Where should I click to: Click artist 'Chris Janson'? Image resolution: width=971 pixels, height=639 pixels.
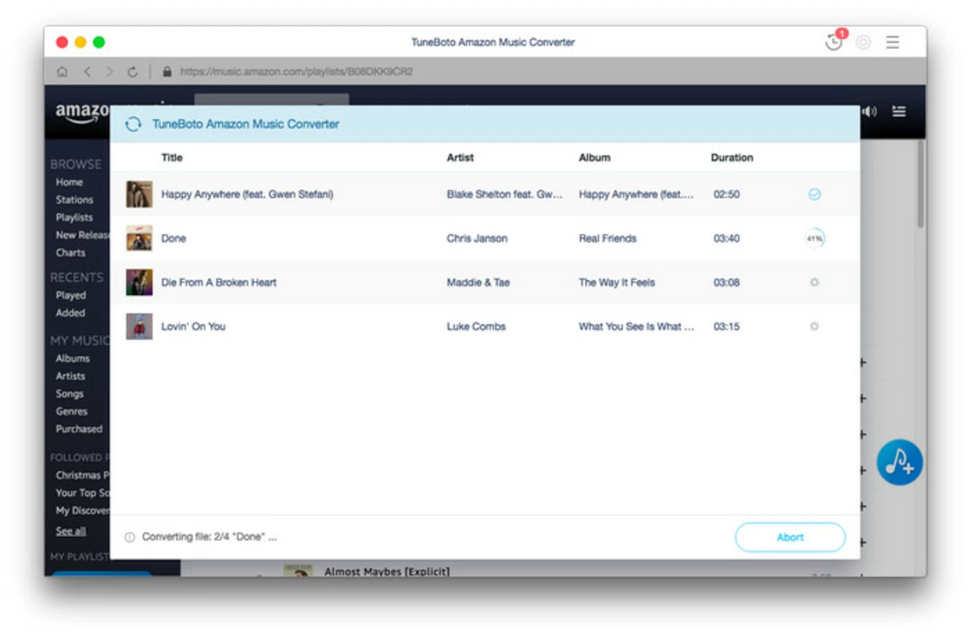tap(477, 238)
